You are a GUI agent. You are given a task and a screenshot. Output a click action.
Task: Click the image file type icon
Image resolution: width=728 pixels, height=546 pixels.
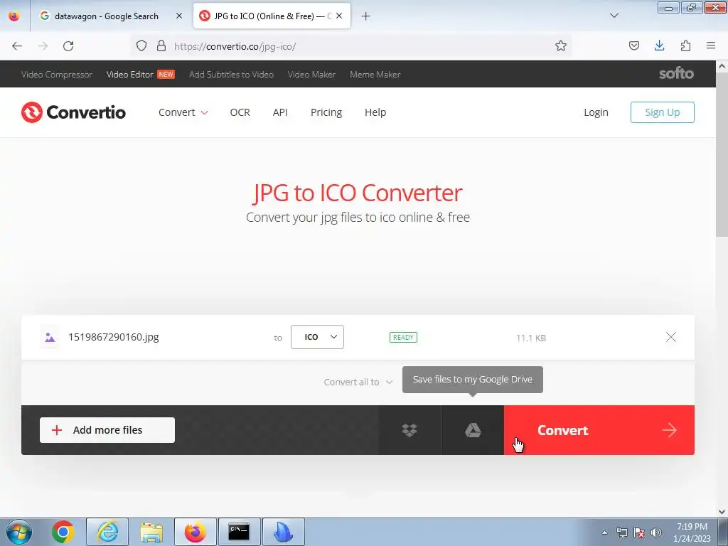(x=50, y=338)
